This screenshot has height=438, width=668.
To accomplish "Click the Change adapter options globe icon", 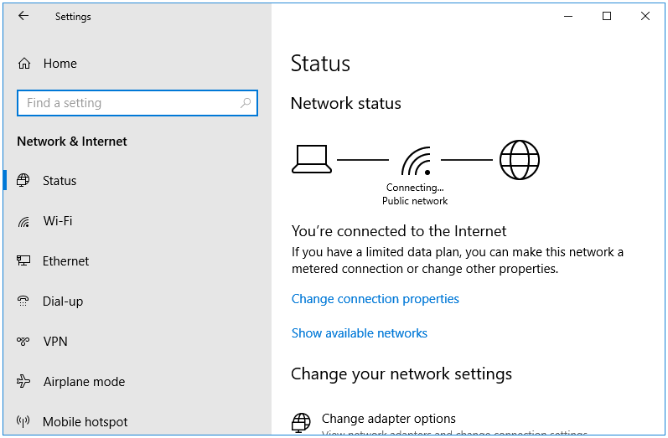I will (x=301, y=423).
